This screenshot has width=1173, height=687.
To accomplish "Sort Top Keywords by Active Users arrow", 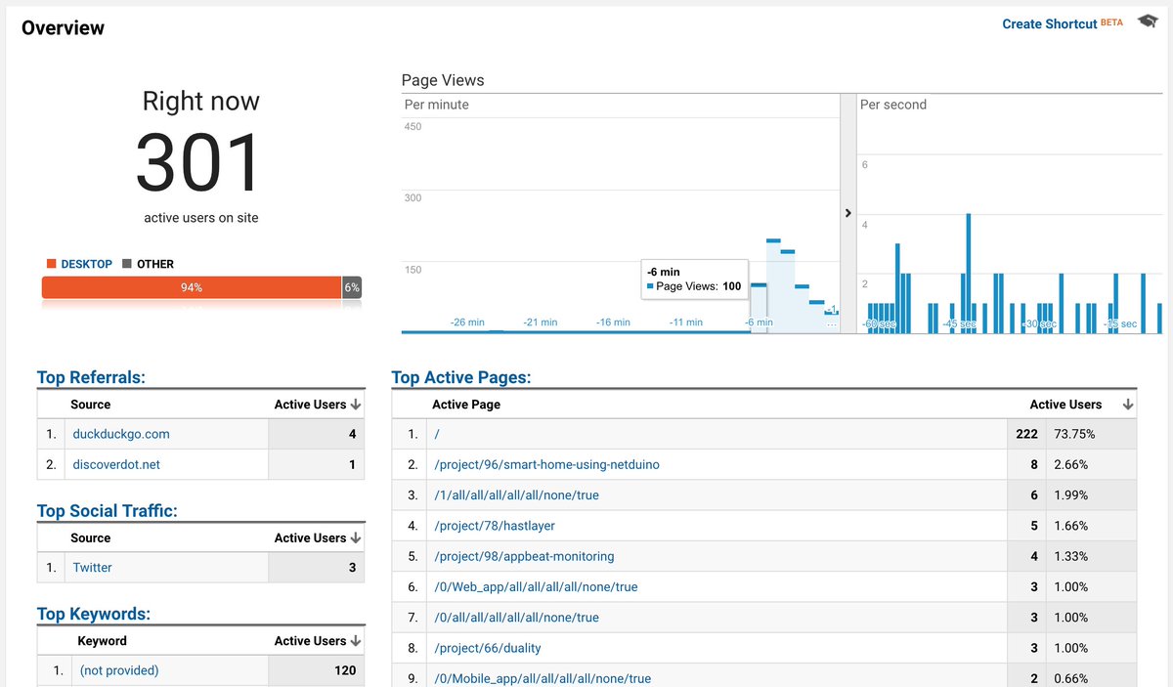I will click(x=356, y=641).
